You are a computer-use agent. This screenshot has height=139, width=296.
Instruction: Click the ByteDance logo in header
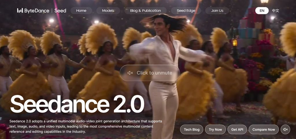tap(33, 11)
